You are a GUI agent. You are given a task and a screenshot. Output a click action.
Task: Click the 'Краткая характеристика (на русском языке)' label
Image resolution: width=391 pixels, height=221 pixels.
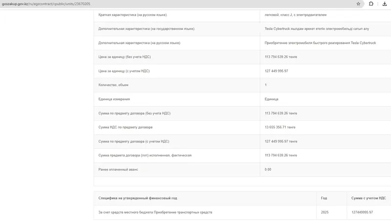pos(132,15)
